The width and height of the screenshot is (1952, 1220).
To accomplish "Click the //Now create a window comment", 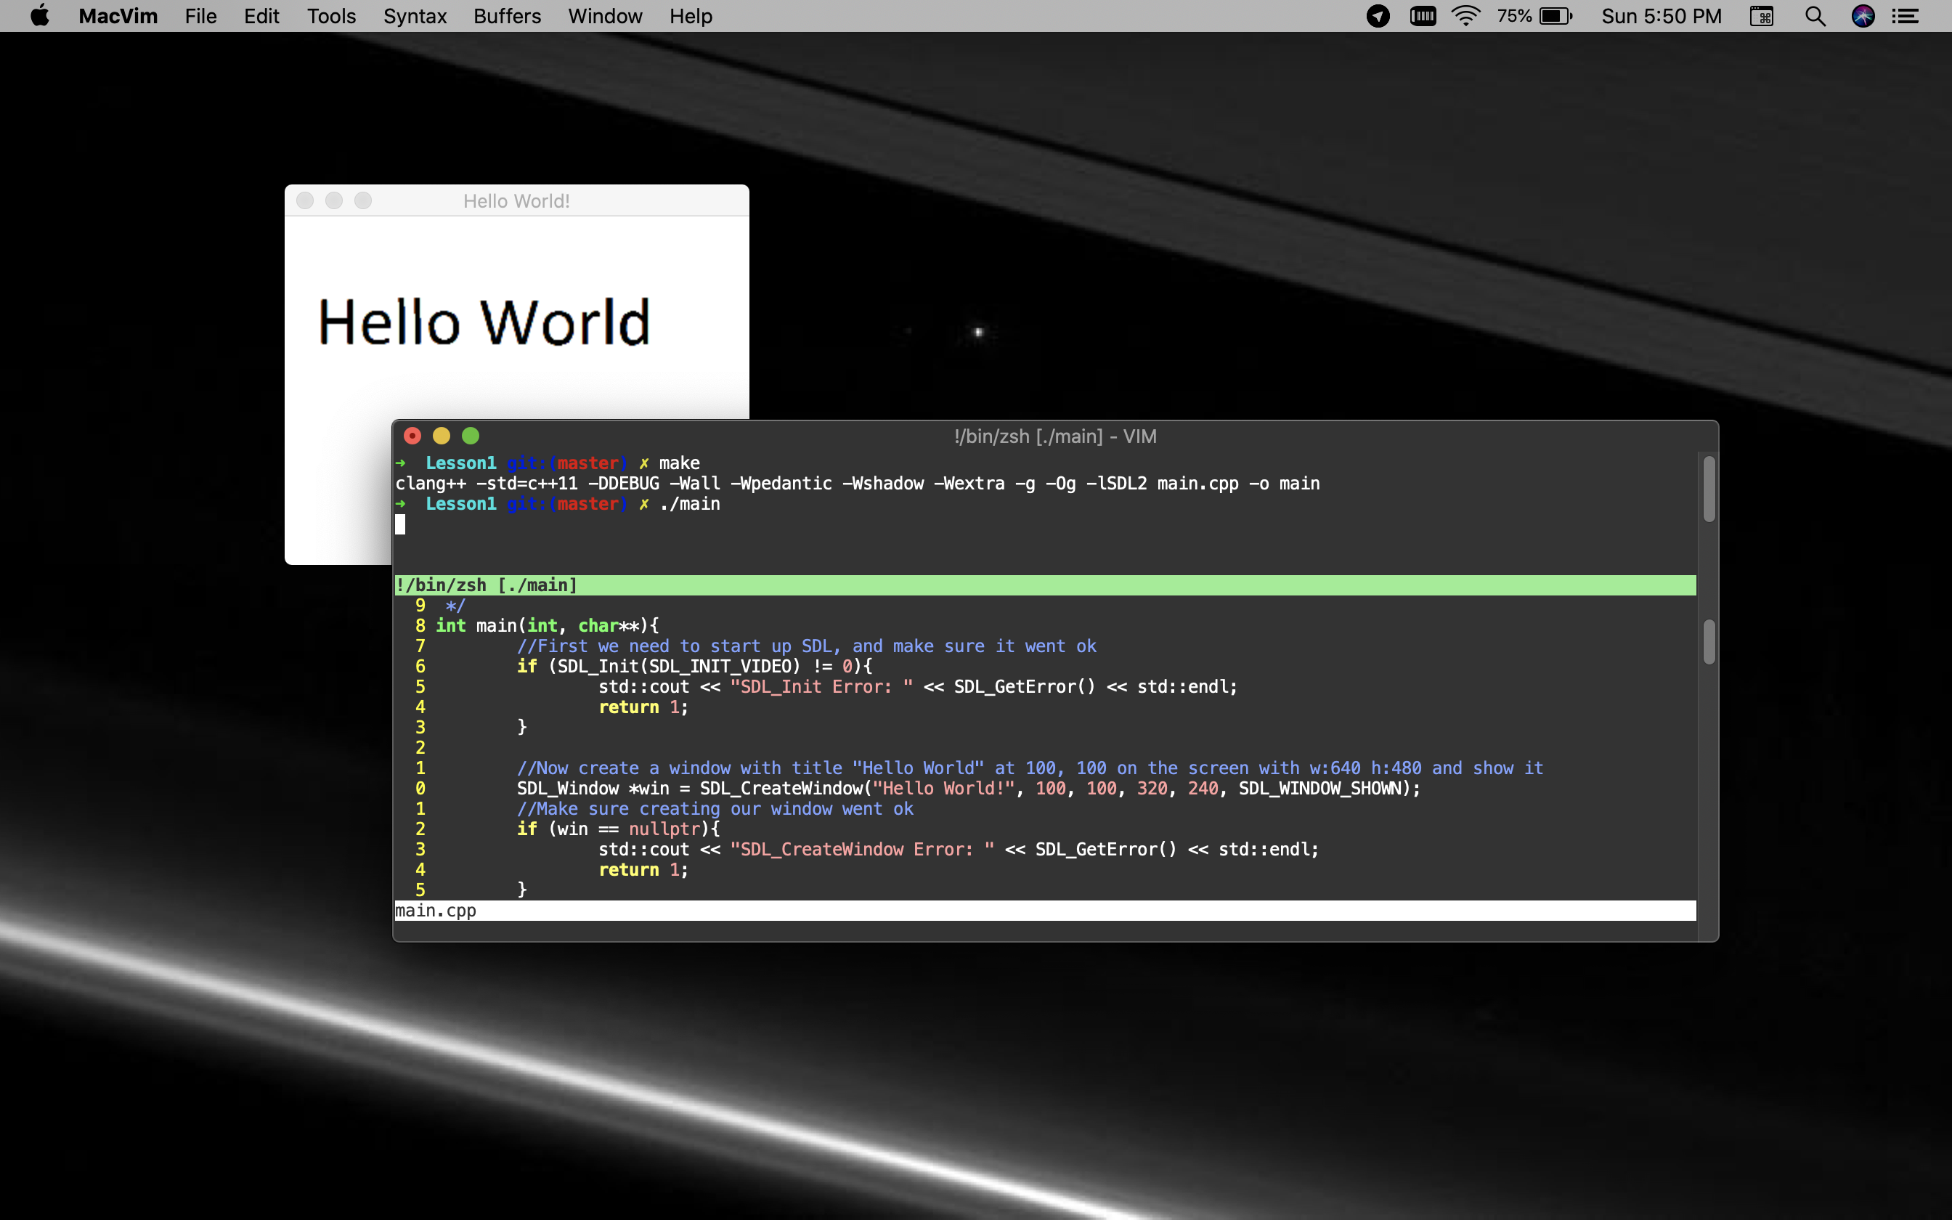I will tap(1030, 768).
